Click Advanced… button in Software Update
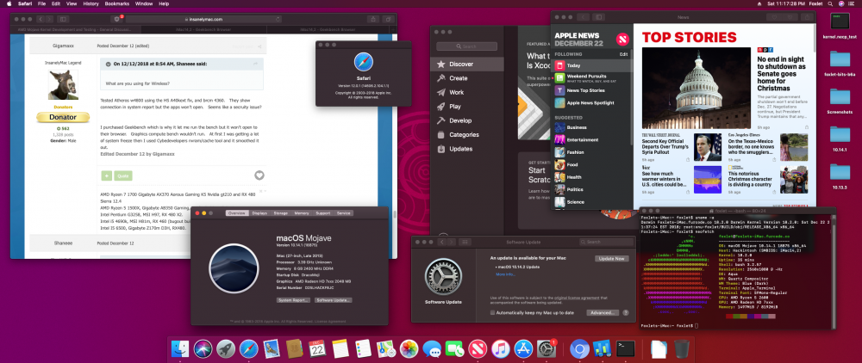862x363 pixels. click(602, 312)
